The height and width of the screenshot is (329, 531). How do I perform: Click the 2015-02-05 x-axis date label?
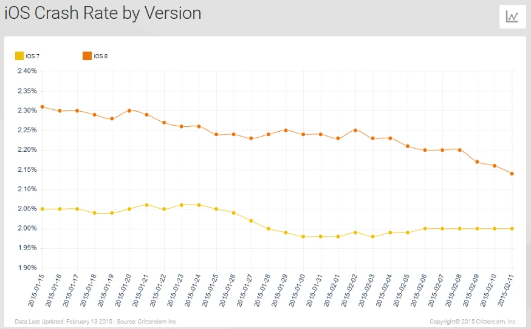coord(399,290)
